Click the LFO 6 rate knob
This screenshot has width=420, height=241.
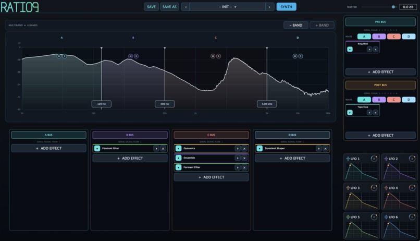coord(412,217)
